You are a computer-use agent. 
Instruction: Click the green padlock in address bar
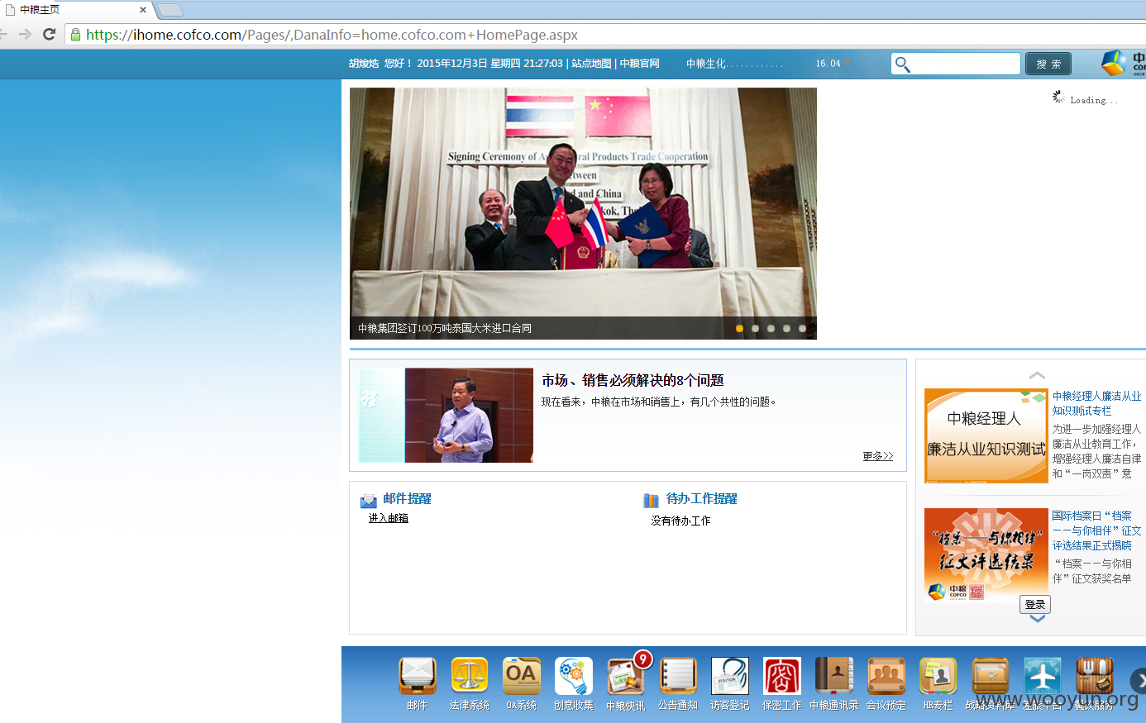pyautogui.click(x=76, y=35)
